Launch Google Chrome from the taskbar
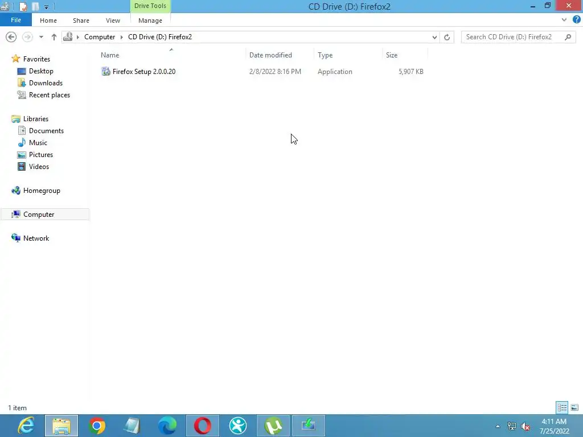The width and height of the screenshot is (583, 437). [97, 426]
